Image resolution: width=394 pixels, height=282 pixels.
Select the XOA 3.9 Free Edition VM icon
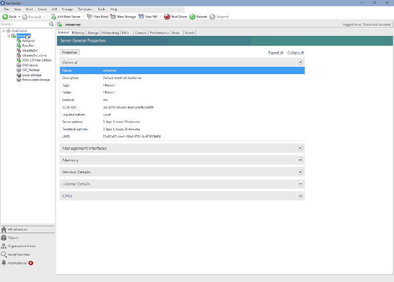tap(19, 60)
